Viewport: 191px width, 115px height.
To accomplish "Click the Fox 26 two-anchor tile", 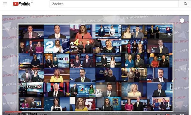I will (108, 31).
